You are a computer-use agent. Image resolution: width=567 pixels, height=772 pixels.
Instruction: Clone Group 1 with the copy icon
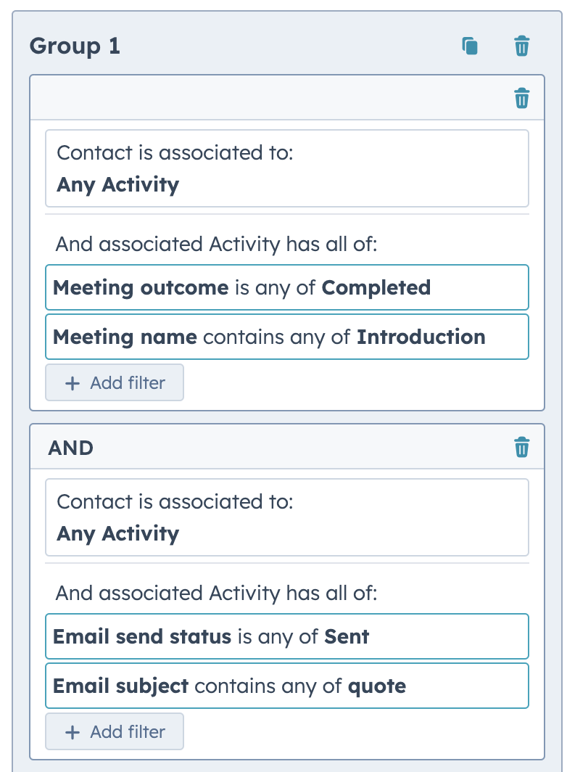click(471, 46)
